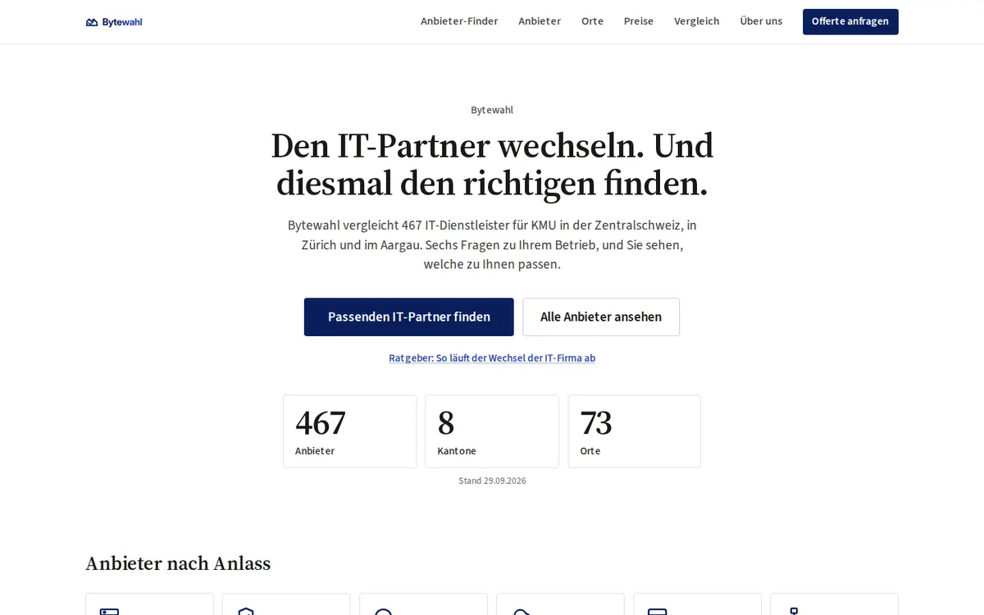Click the 467 Anbieter stat card

click(349, 431)
